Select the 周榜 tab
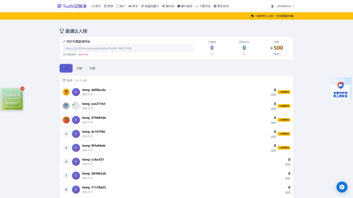The height and width of the screenshot is (198, 353). click(66, 68)
